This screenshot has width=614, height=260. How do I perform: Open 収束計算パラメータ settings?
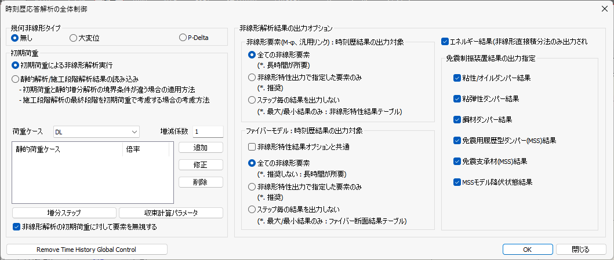[170, 213]
